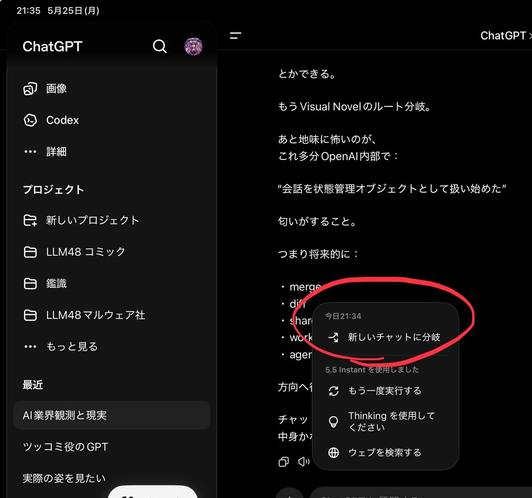
Task: Open the AI業界観測と現実 chat
Action: (x=112, y=415)
